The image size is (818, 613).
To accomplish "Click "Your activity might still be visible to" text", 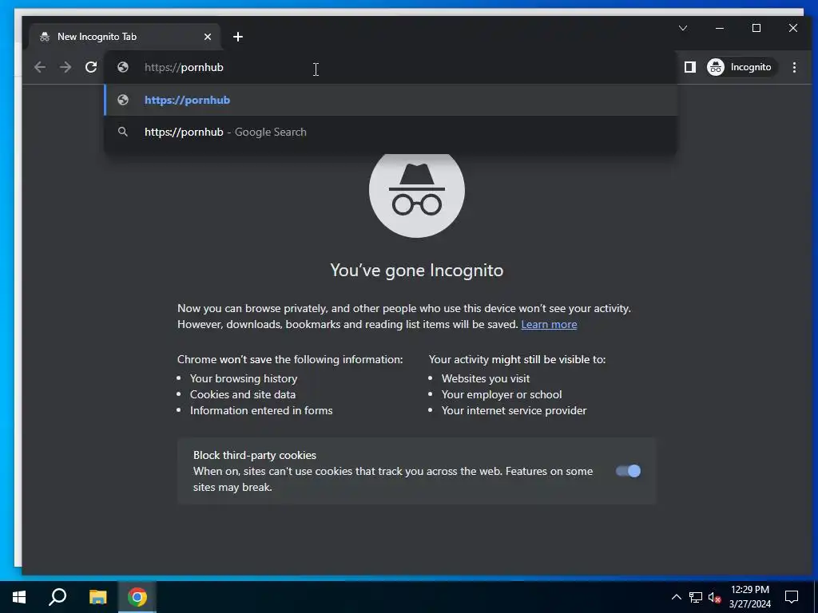I will tap(517, 359).
